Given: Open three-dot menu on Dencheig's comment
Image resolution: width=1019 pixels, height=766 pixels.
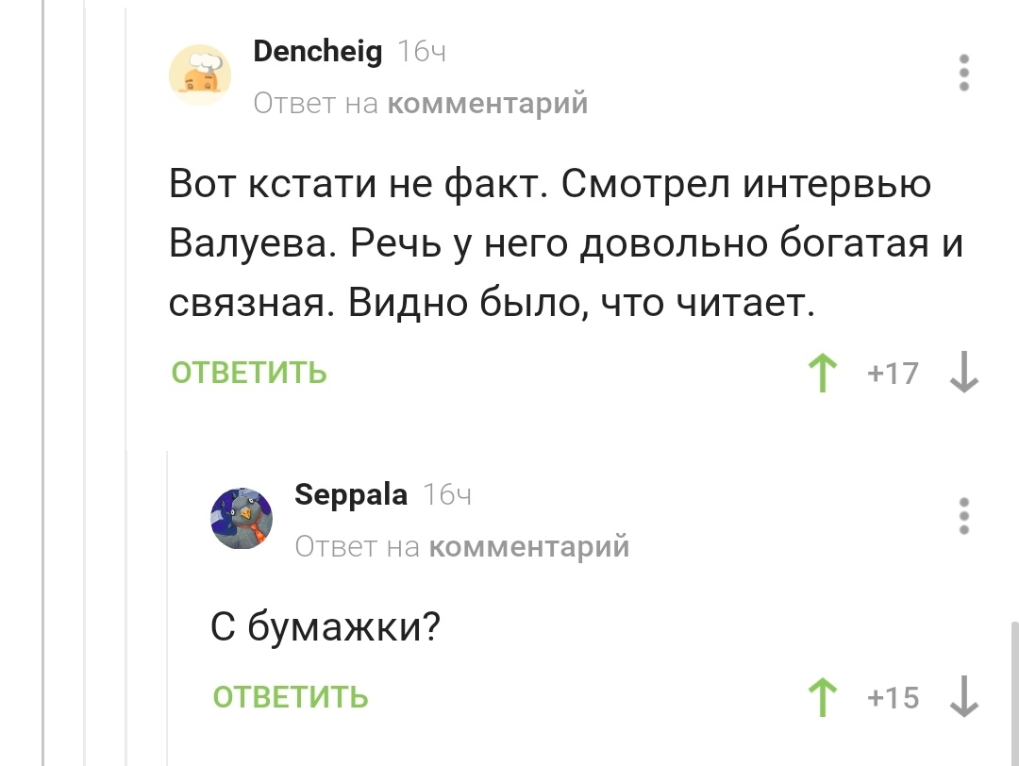Looking at the screenshot, I should pyautogui.click(x=964, y=73).
